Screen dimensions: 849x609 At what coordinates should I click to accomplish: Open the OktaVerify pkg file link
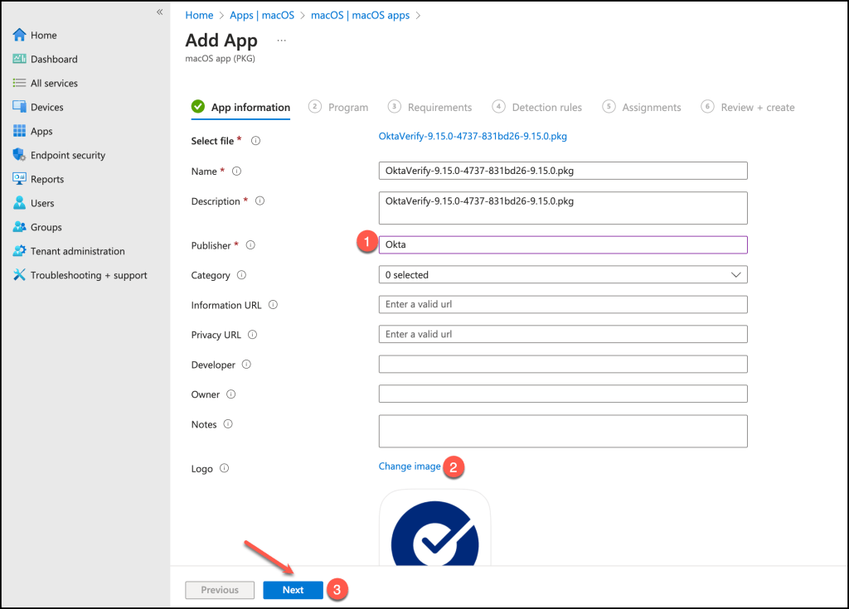473,136
